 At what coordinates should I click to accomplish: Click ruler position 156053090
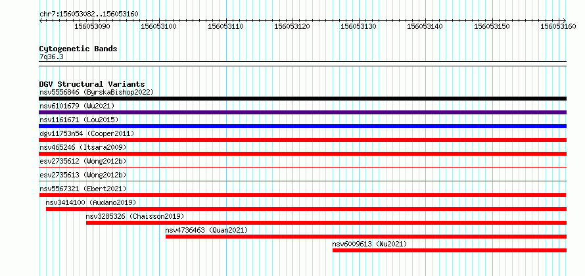93,26
